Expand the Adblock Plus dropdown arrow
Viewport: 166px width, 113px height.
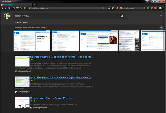pos(157,8)
